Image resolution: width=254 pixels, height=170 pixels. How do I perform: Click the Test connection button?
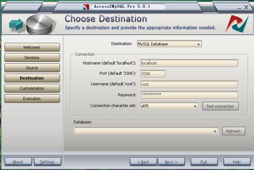tap(220, 106)
